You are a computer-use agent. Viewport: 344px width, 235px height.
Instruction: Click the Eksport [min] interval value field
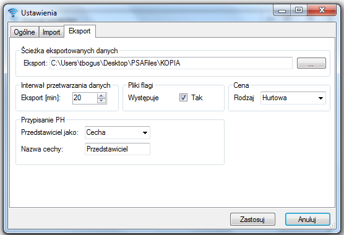coord(85,98)
